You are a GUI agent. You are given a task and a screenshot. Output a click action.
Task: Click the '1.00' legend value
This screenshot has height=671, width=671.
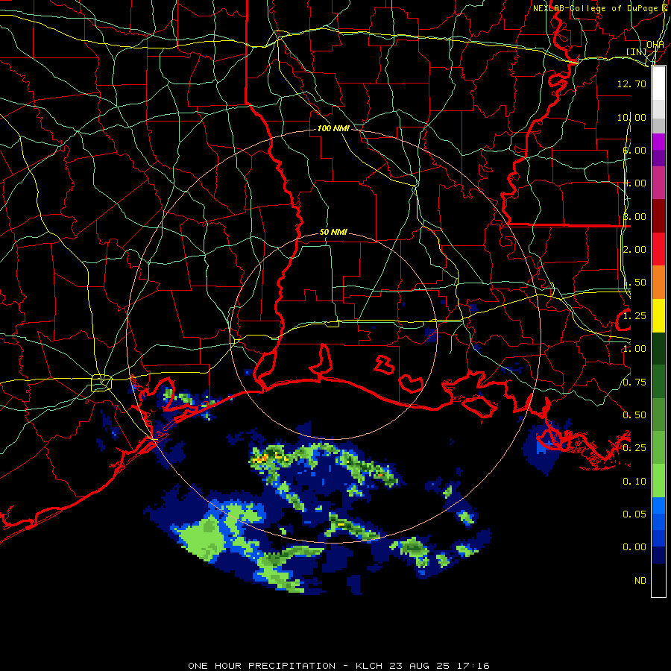click(x=634, y=349)
